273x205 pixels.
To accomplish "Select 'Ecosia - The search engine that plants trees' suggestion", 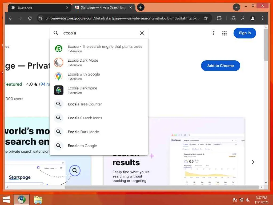I will point(99,49).
